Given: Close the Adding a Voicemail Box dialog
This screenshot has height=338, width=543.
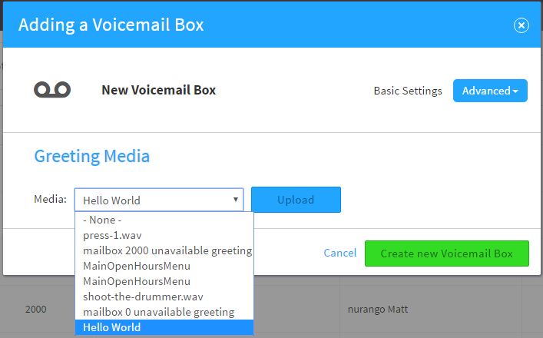Looking at the screenshot, I should (x=521, y=25).
